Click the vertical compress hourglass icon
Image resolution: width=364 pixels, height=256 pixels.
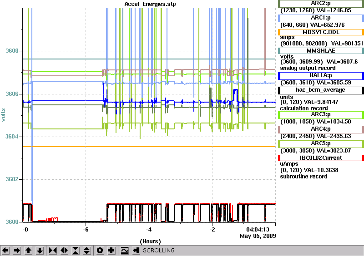76,251
